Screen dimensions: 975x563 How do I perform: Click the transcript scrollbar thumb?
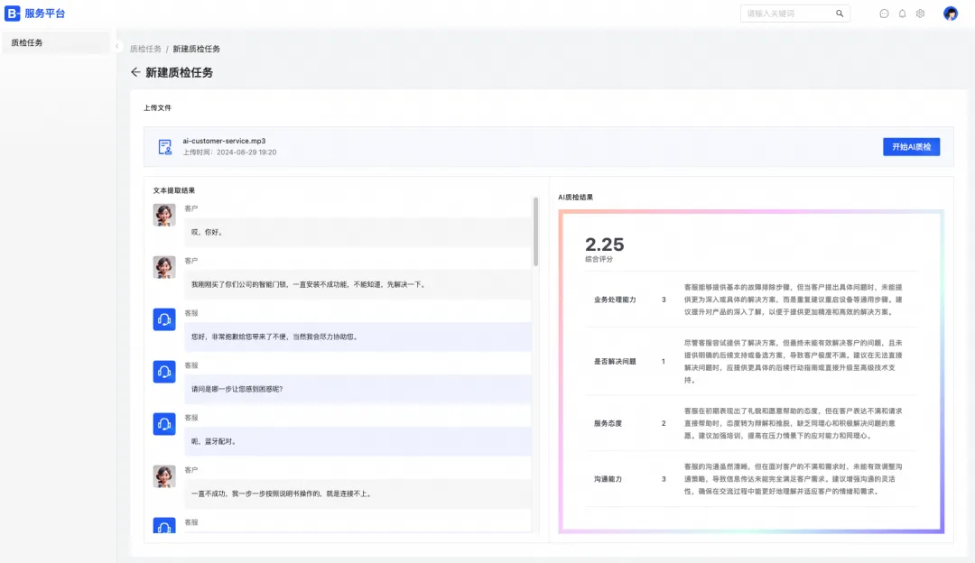(x=535, y=232)
